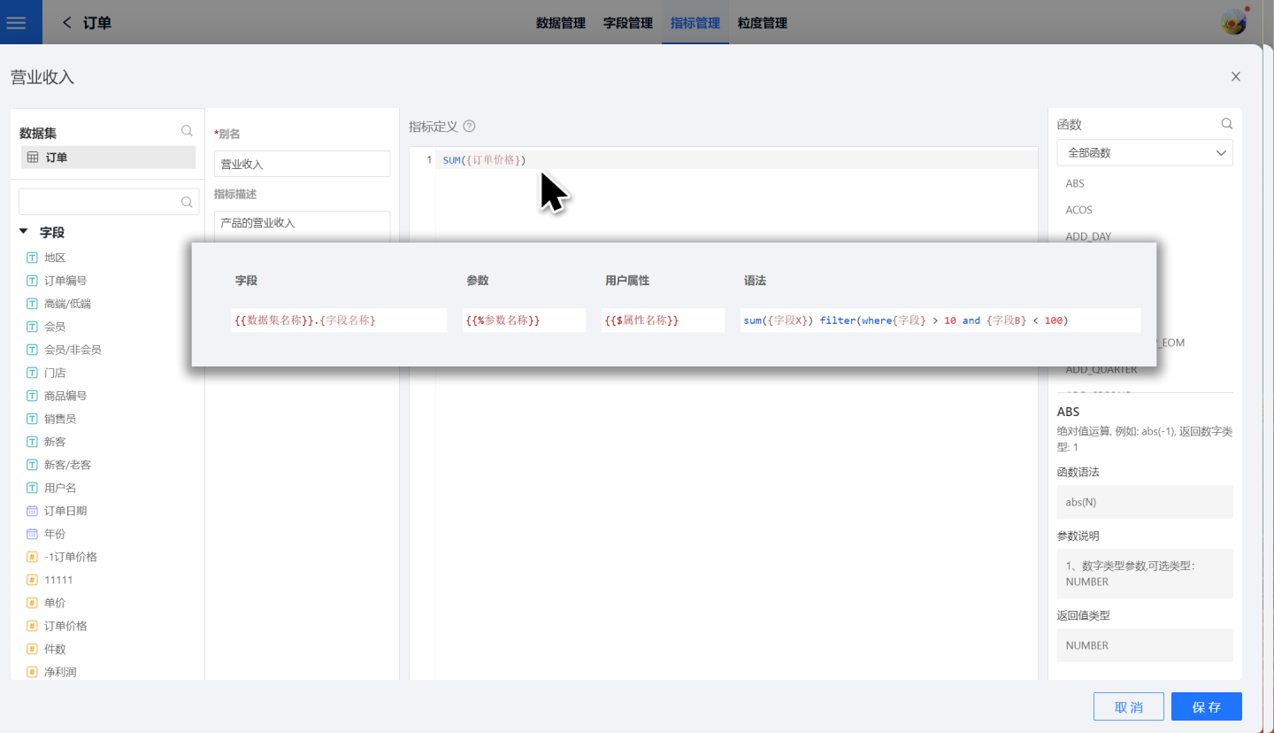Viewport: 1274px width, 733px height.
Task: Click the user avatar icon
Action: tap(1233, 22)
